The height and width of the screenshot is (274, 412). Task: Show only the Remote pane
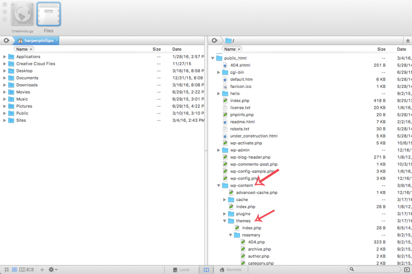pos(231,270)
